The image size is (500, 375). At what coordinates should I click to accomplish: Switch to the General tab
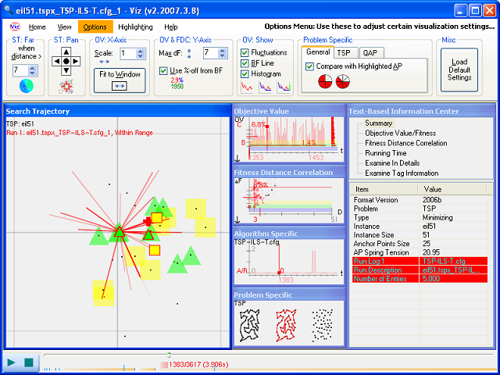(318, 52)
